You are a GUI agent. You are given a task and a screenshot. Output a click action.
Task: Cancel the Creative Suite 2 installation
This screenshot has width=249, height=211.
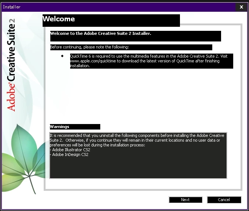224,200
